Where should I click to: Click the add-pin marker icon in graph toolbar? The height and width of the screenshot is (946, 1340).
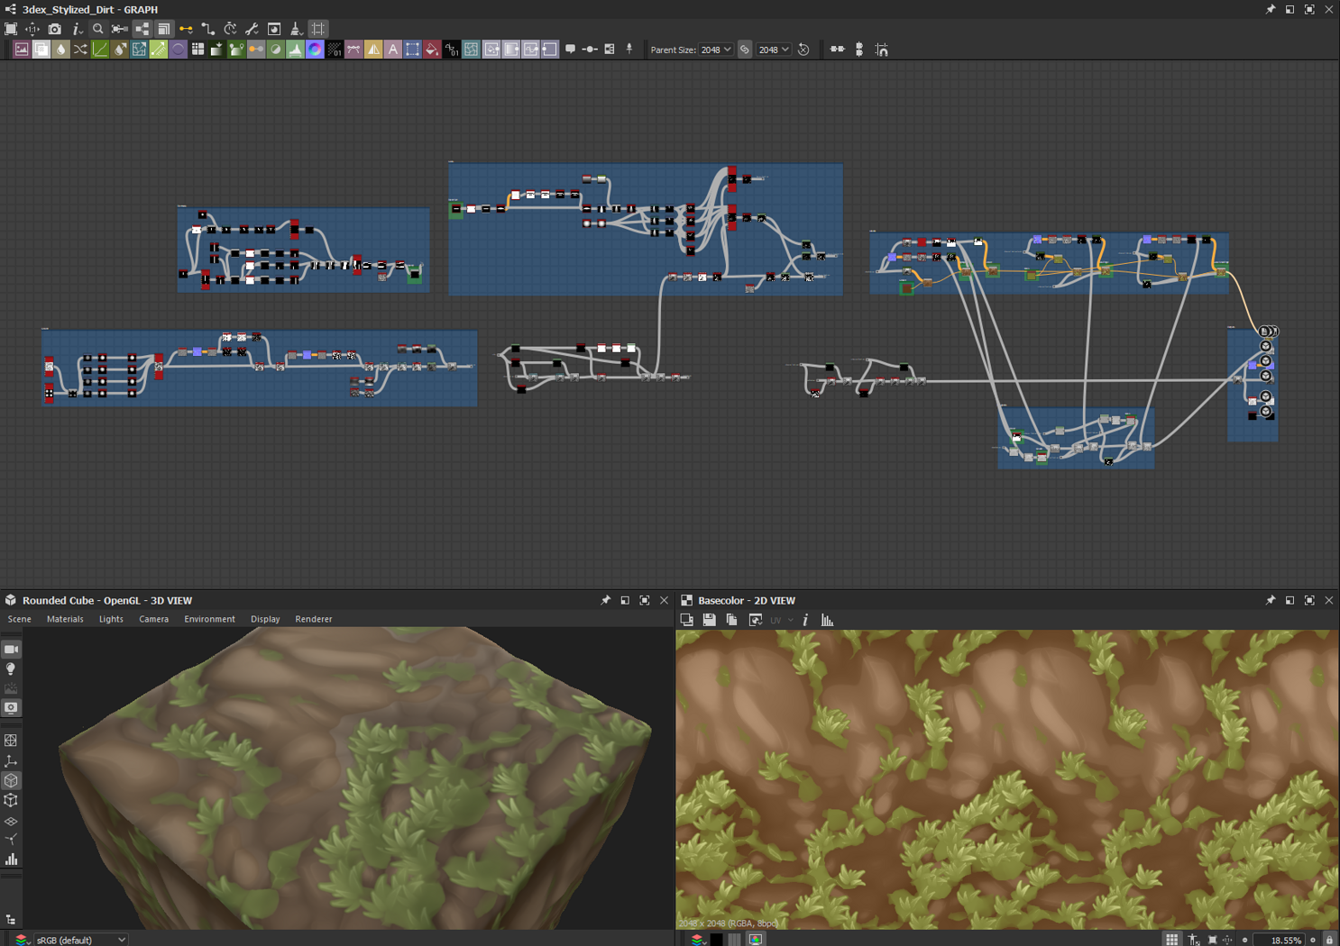click(629, 50)
